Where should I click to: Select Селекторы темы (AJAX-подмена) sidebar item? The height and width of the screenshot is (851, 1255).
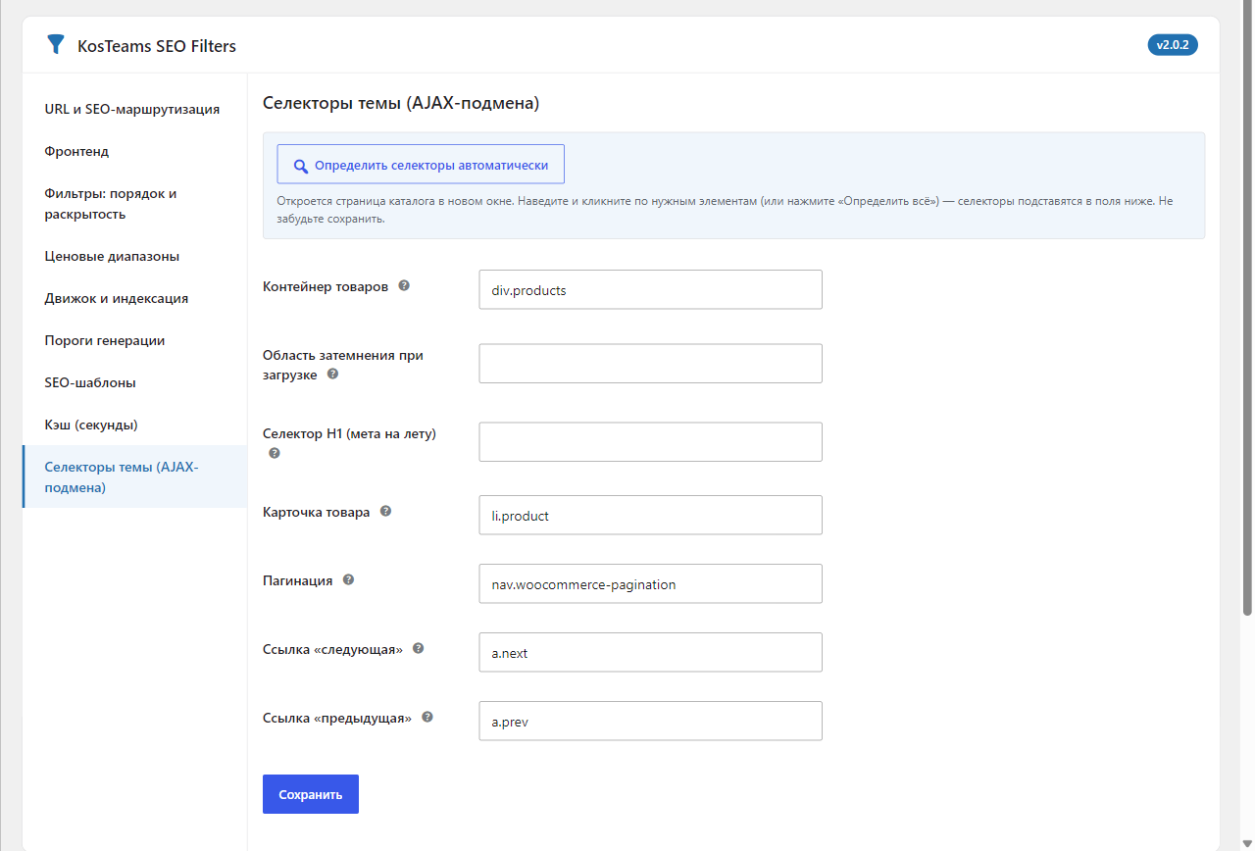135,476
